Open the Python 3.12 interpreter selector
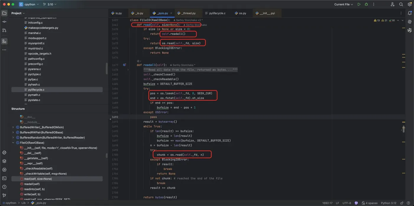The image size is (414, 206). [x=388, y=203]
